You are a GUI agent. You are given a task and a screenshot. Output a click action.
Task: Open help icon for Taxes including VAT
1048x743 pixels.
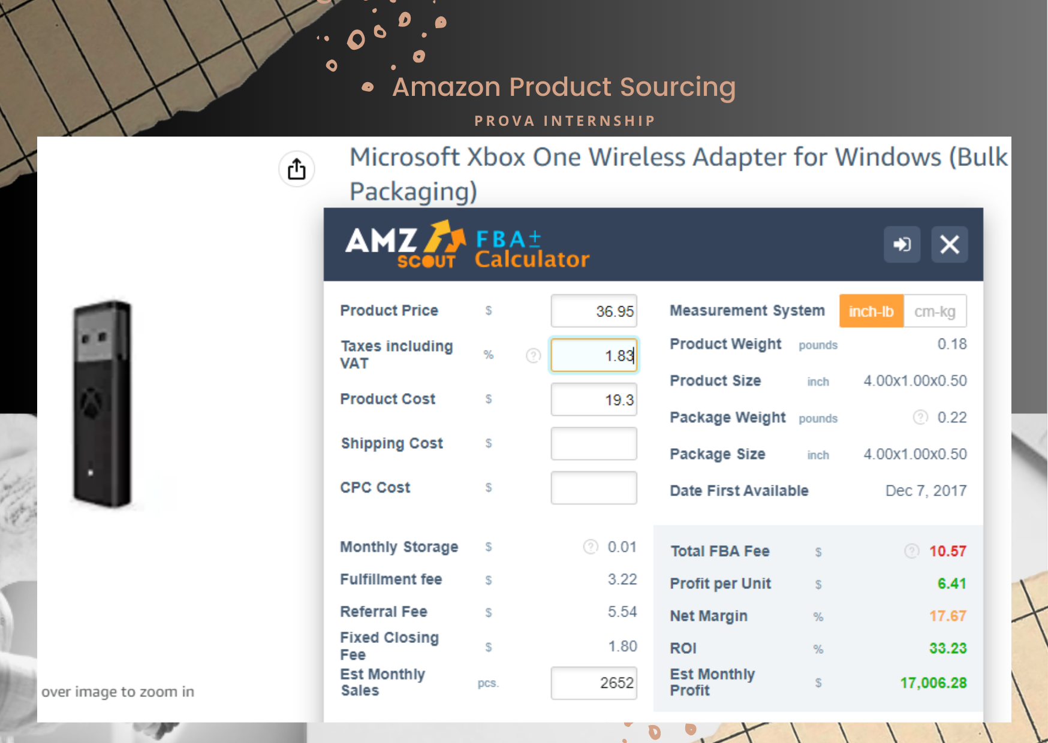click(533, 355)
